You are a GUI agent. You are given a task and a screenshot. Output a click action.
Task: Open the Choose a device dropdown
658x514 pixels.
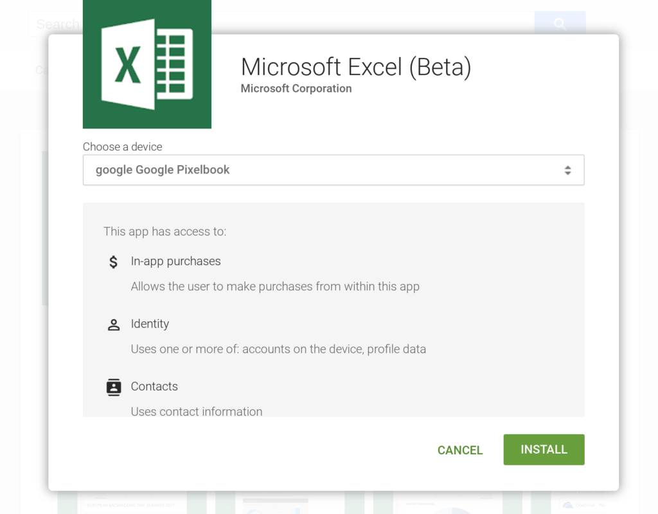[333, 170]
